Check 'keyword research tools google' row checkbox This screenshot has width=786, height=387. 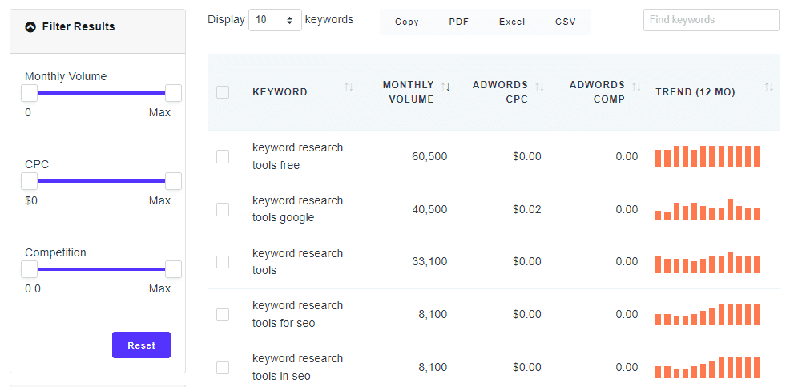click(223, 210)
